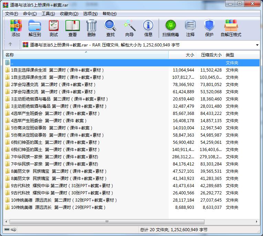Screen dimensions: 263x236
Task: Click folder icon of 10传统美德 第一课时
Action: coord(7,207)
